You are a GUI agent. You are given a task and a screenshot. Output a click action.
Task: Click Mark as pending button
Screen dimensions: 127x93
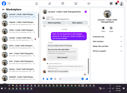point(54,23)
